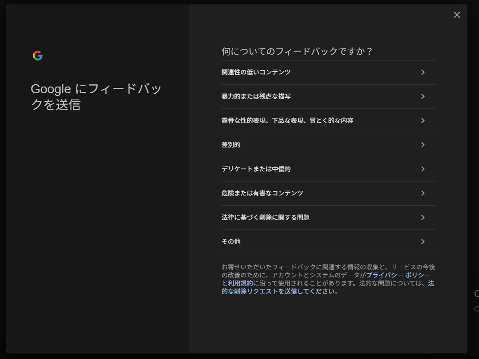Expand chevron next to その他
Screen dimensions: 479x359
point(423,242)
